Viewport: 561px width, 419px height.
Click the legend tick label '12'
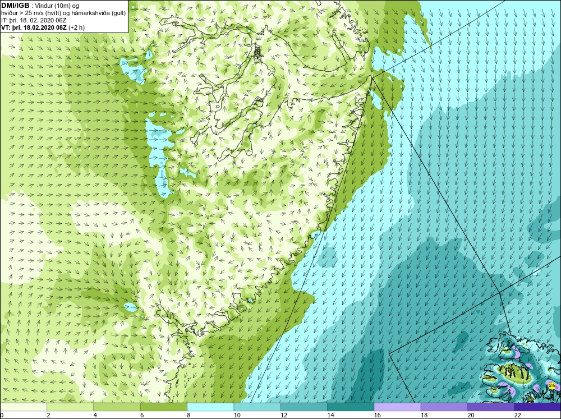click(284, 415)
